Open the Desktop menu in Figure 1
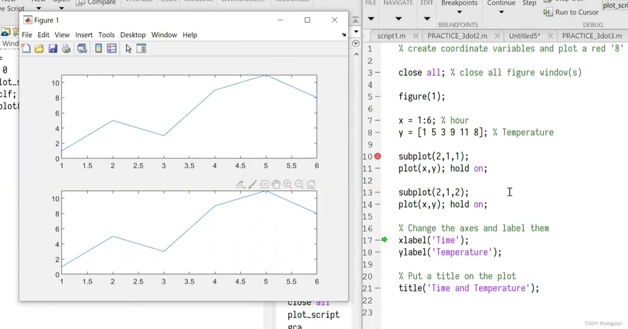 [133, 35]
